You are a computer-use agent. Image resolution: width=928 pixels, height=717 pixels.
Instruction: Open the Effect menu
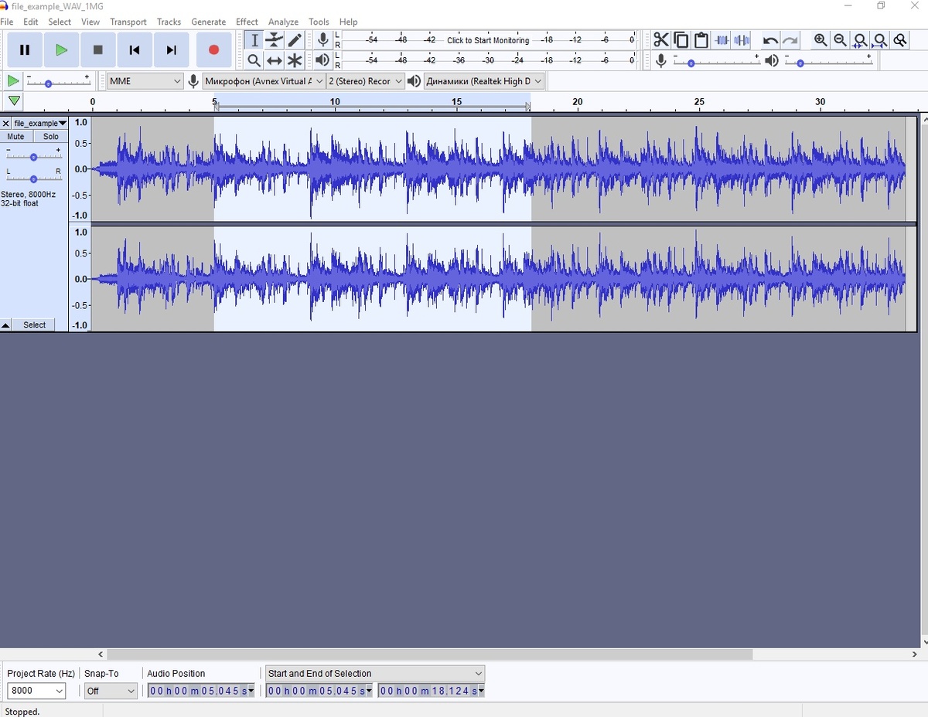click(x=247, y=22)
